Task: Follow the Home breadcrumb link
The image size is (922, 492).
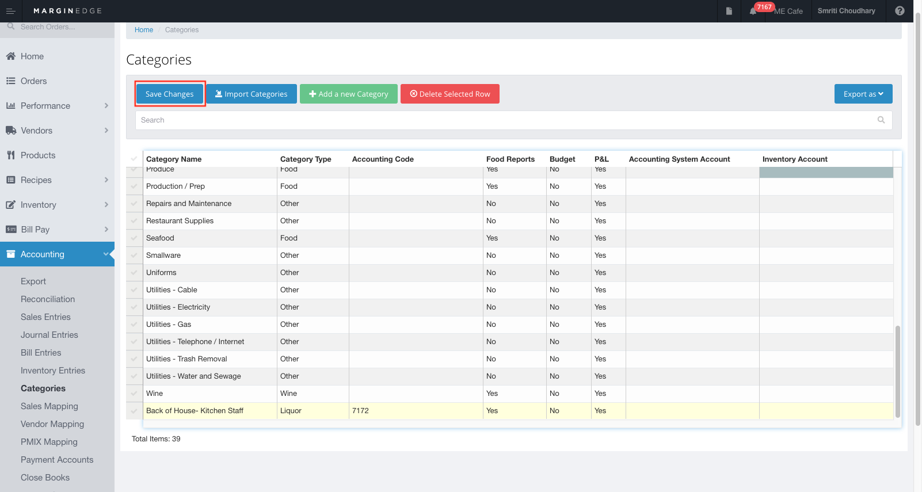Action: 144,30
